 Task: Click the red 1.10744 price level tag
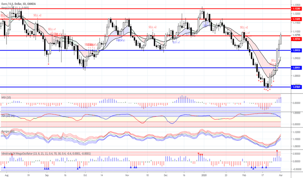click(296, 39)
